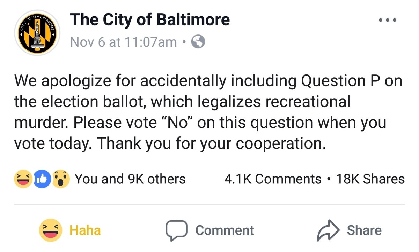Click the yellow Haha label text
The width and height of the screenshot is (419, 252).
click(x=85, y=230)
